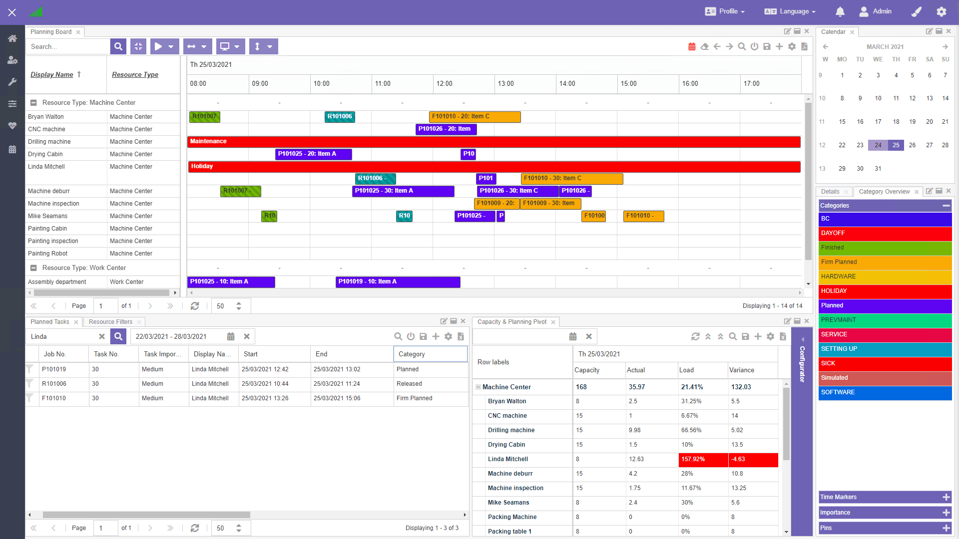Click the refresh icon in the Capacity & Planning Pivot toolbar
Viewport: 959px width, 539px height.
695,336
